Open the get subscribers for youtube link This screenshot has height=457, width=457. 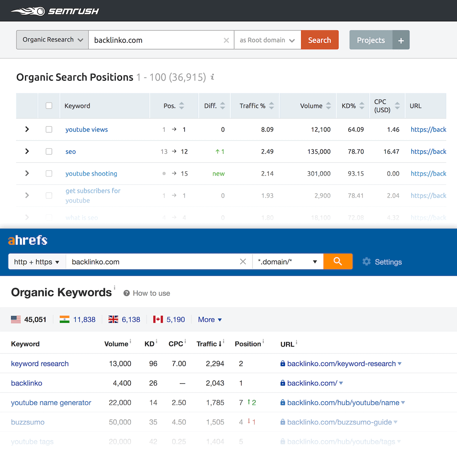(x=93, y=195)
